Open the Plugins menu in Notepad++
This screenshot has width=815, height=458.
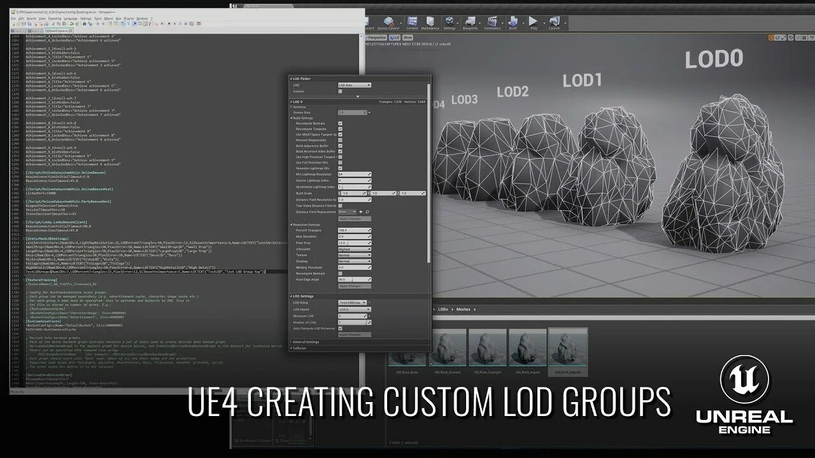(x=129, y=18)
